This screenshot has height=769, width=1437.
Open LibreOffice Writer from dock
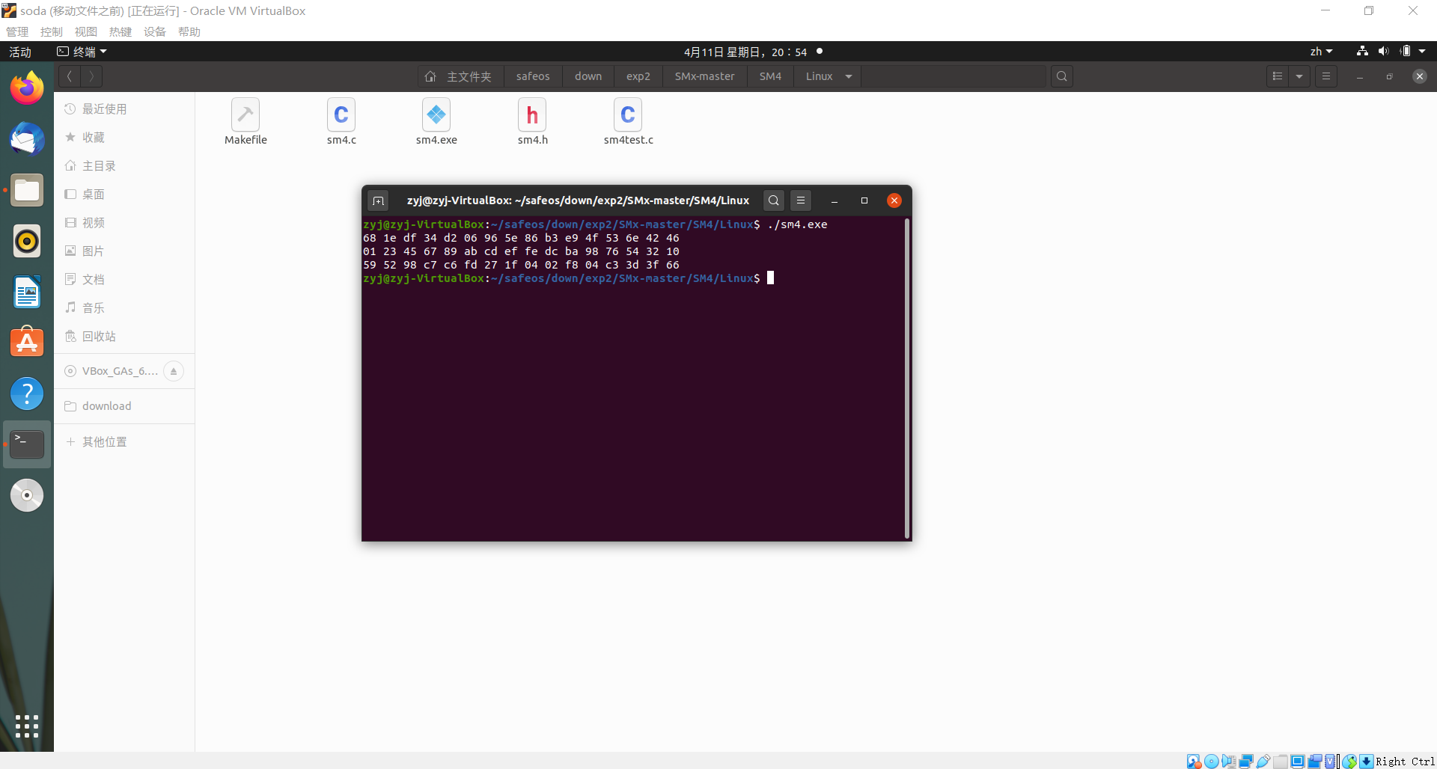point(27,292)
